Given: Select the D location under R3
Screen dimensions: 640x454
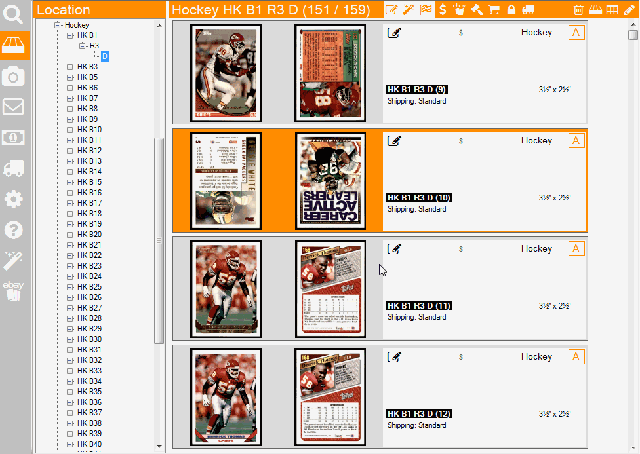Looking at the screenshot, I should 105,56.
